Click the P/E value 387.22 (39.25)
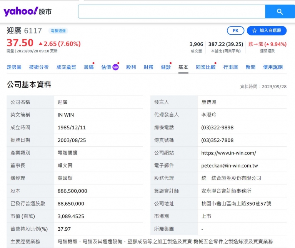295x248 pixels. pyautogui.click(x=226, y=44)
